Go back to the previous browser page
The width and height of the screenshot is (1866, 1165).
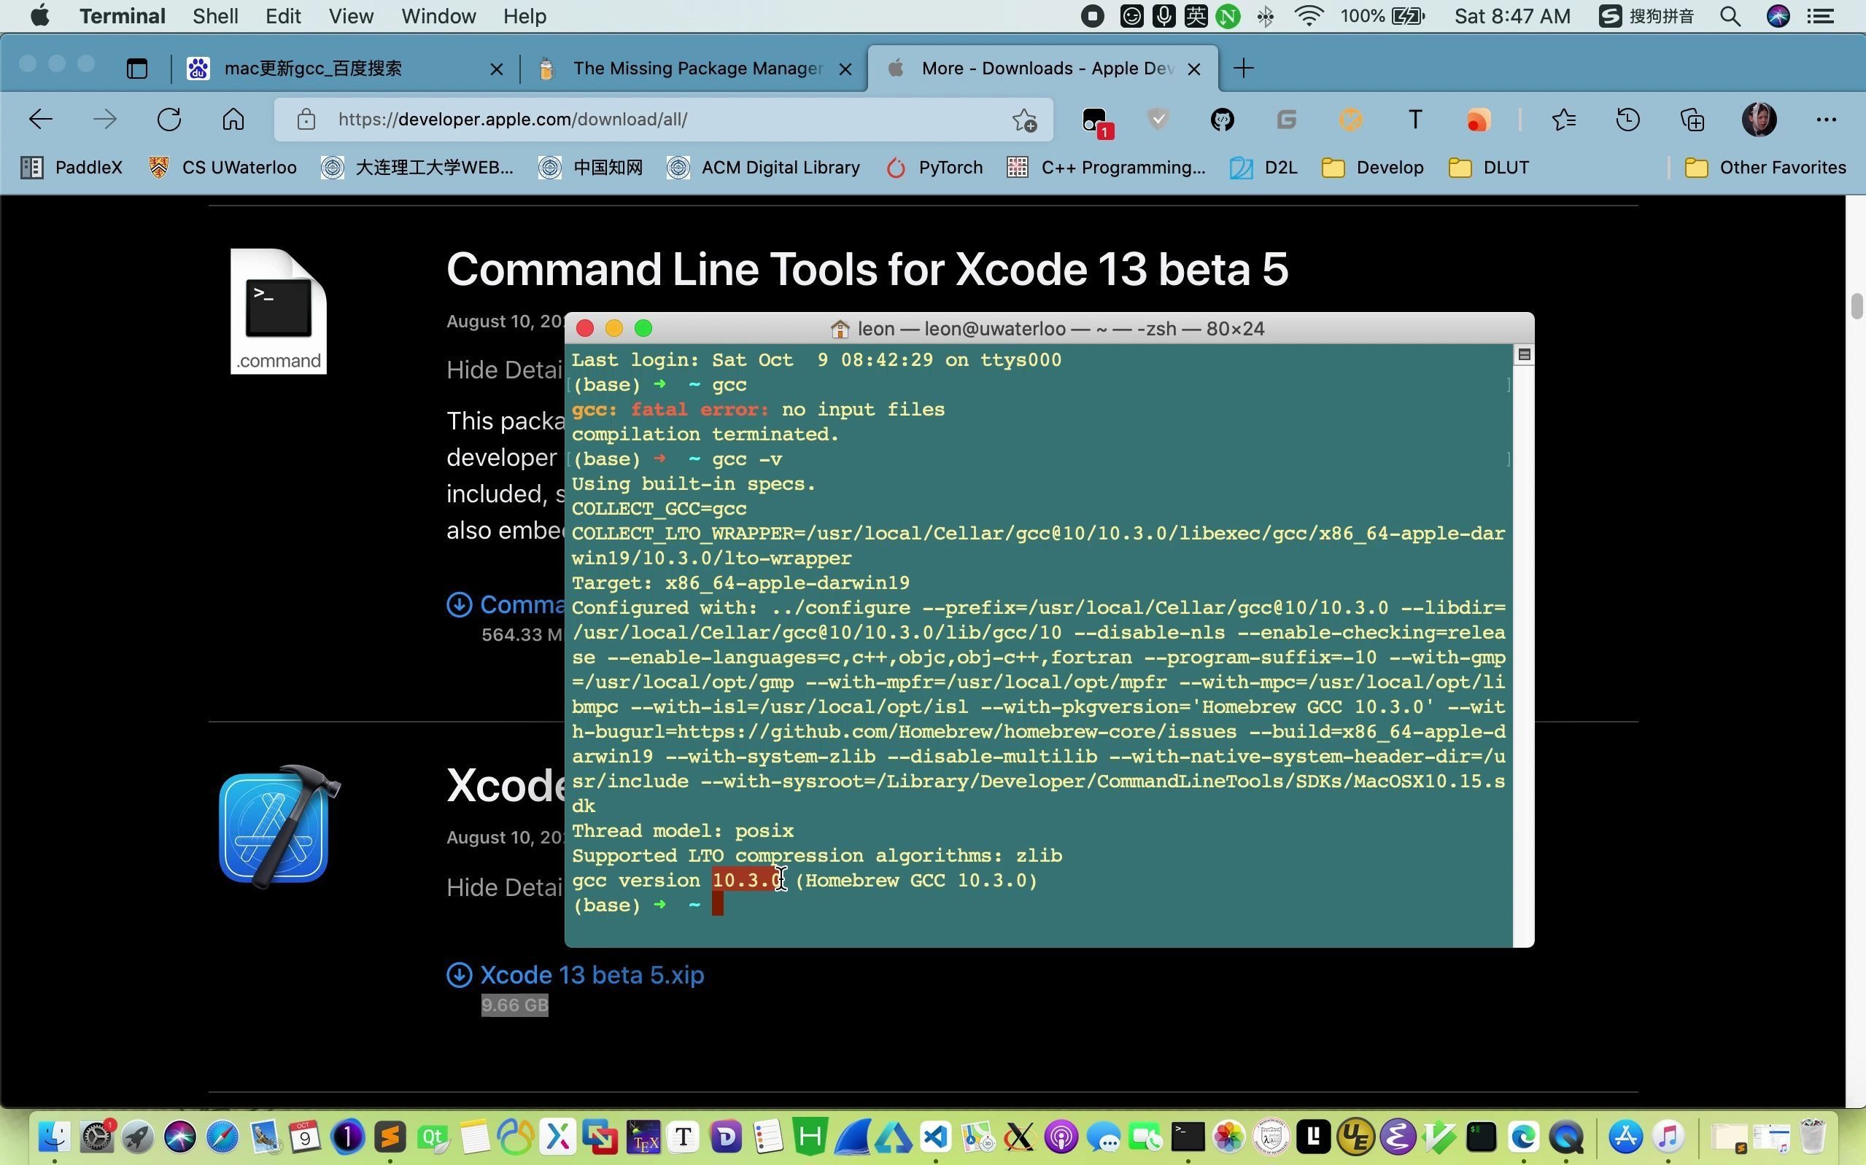(x=40, y=120)
